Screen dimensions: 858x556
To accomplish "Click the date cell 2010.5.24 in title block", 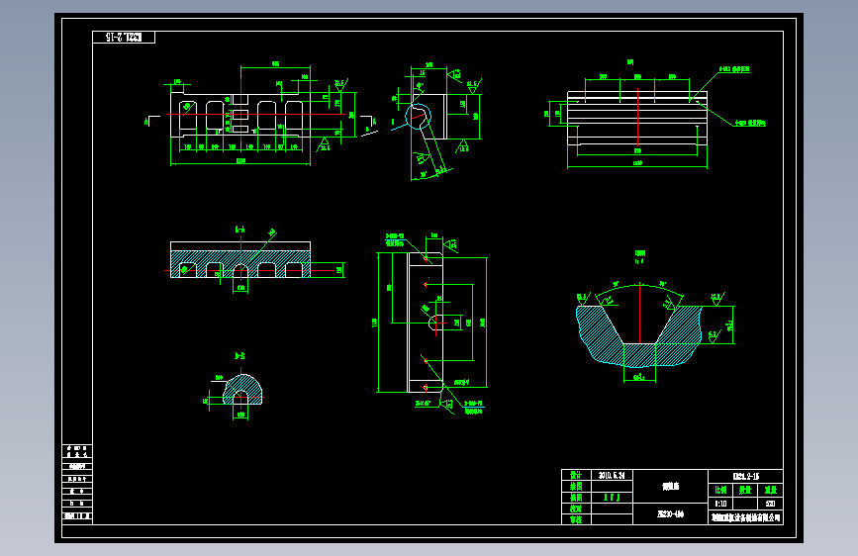I will 612,475.
